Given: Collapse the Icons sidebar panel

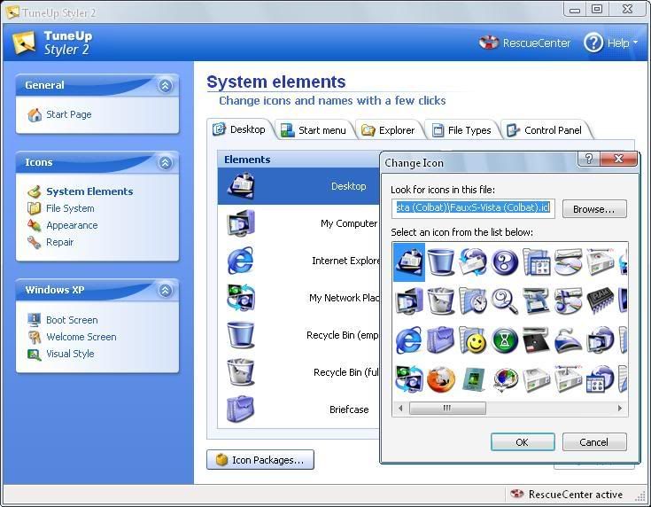Looking at the screenshot, I should coord(165,163).
